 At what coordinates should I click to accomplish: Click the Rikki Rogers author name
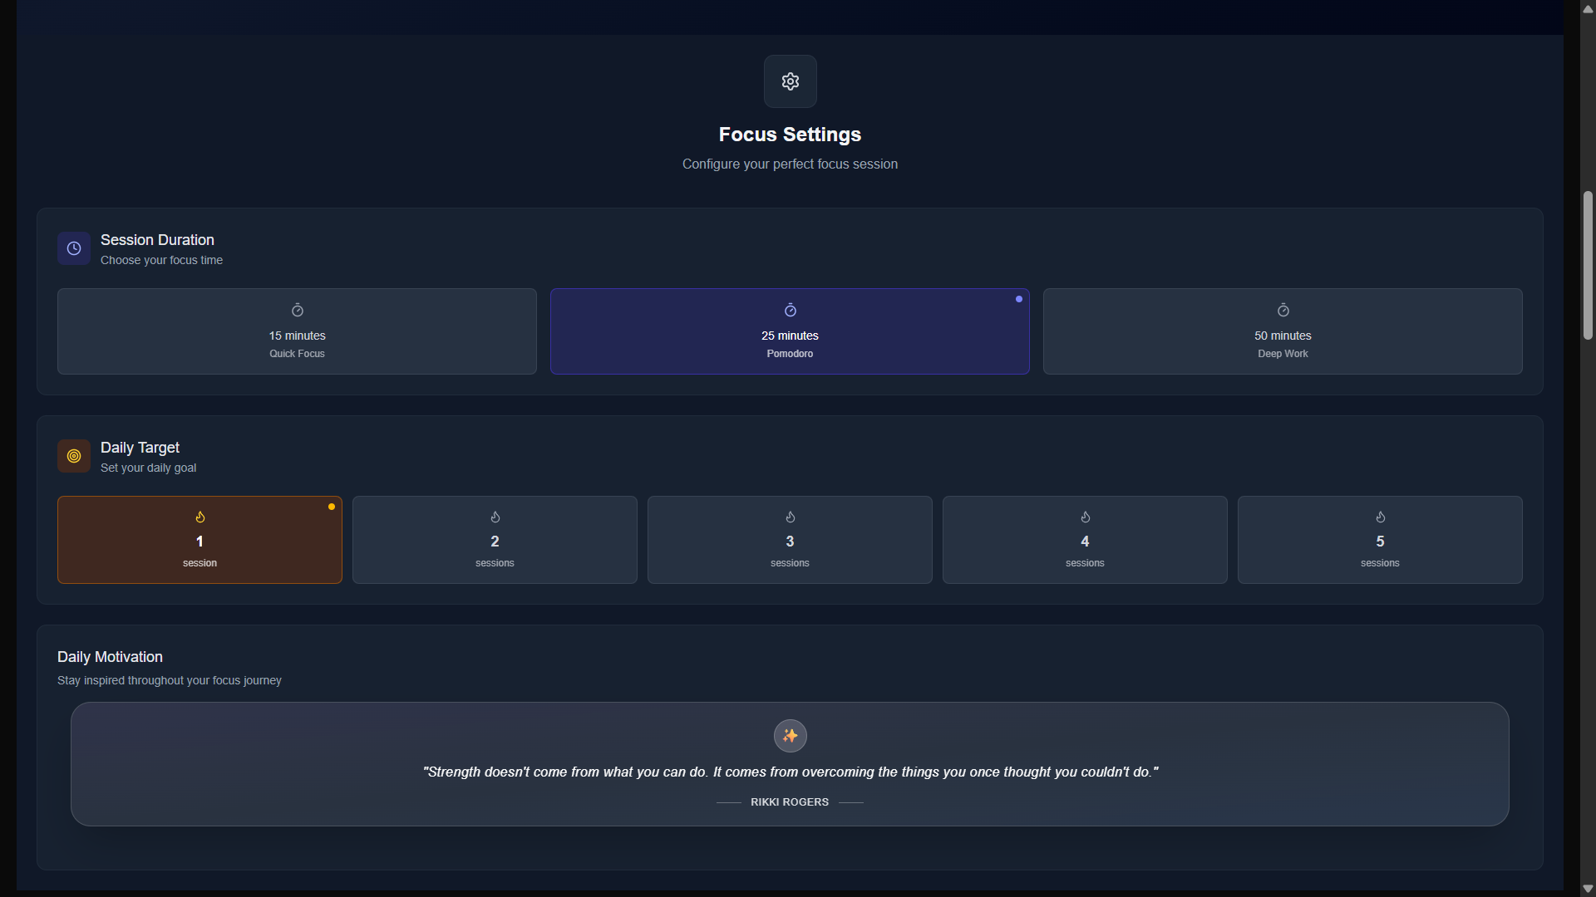pos(789,802)
